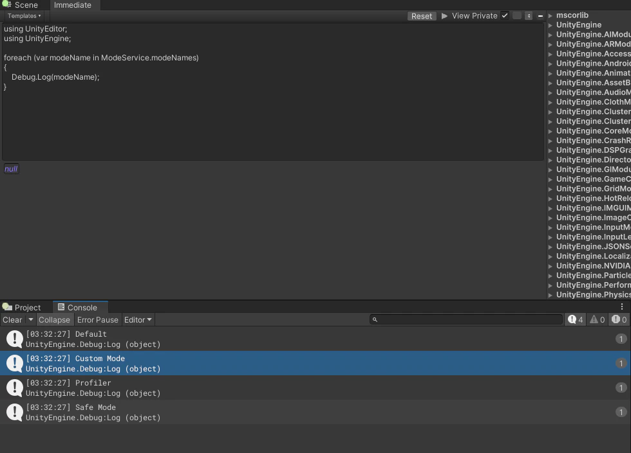Open the Clear options dropdown arrow
This screenshot has width=631, height=453.
pos(31,320)
